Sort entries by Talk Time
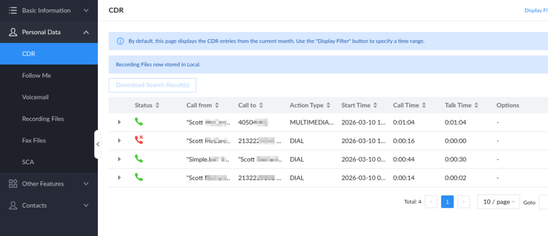Viewport: 548px width, 236px height. (x=476, y=105)
